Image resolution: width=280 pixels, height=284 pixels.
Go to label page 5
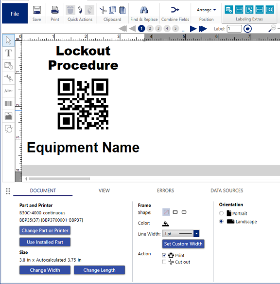175,28
